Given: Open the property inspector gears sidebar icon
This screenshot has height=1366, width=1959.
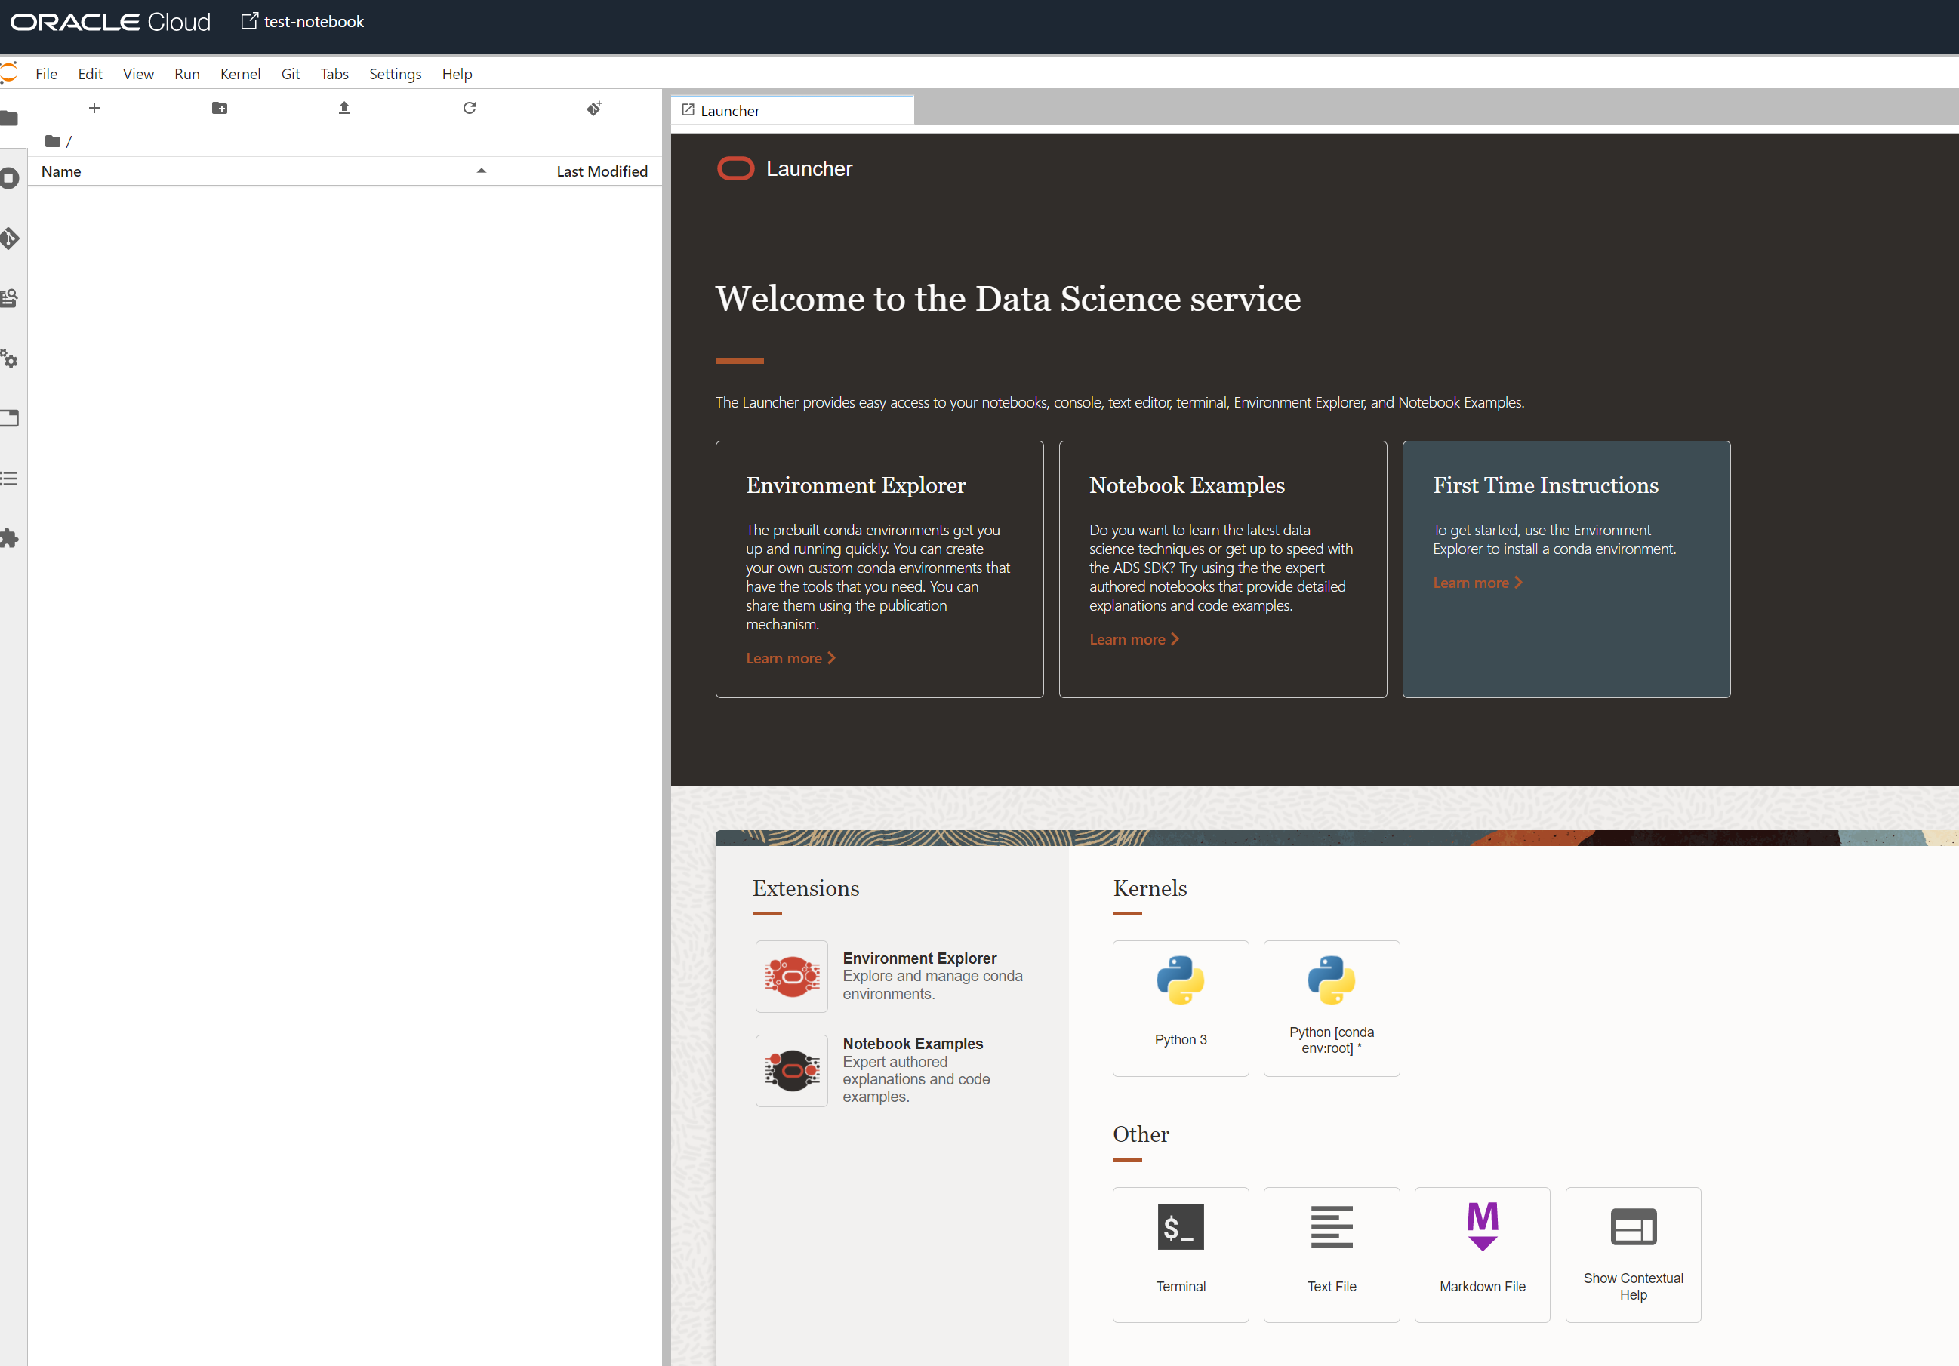Looking at the screenshot, I should coord(8,358).
